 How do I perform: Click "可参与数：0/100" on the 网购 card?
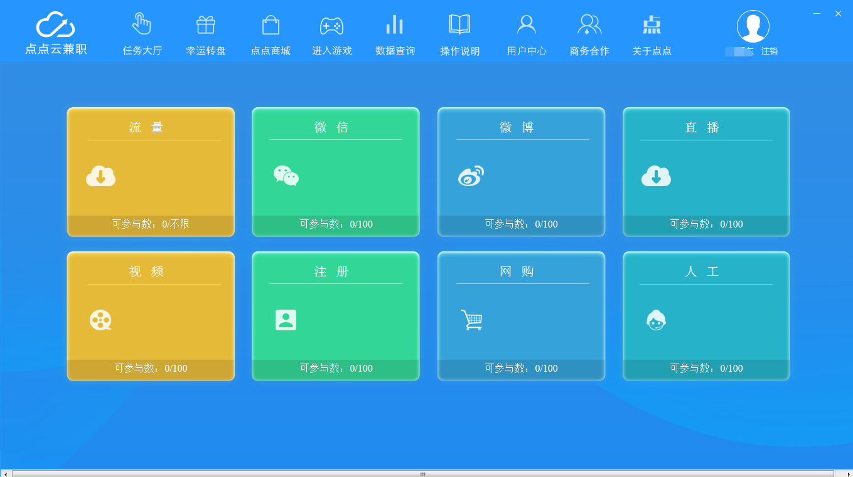[x=521, y=369]
